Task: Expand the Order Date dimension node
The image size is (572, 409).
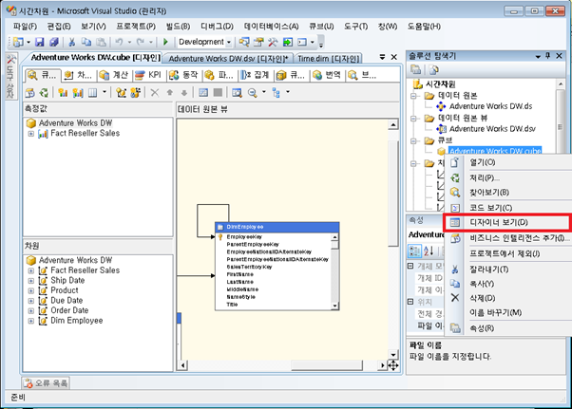Action: (31, 311)
